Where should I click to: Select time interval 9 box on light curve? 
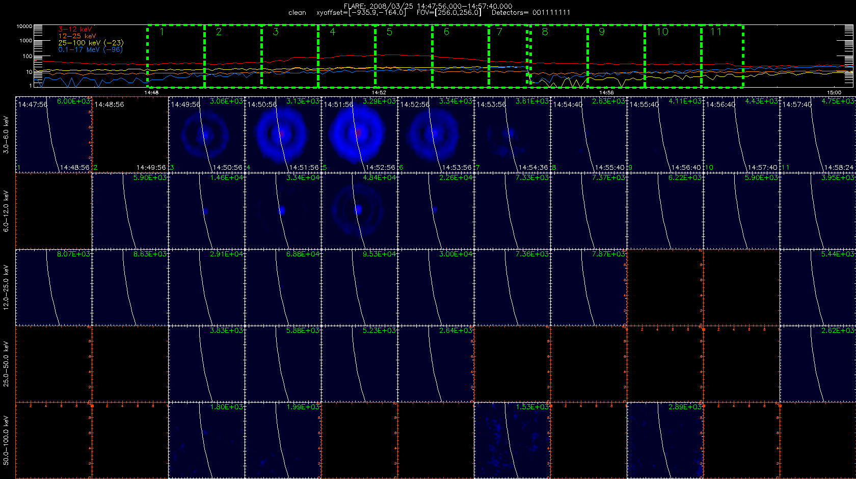pos(617,56)
